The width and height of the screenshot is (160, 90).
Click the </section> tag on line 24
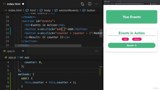[29, 41]
